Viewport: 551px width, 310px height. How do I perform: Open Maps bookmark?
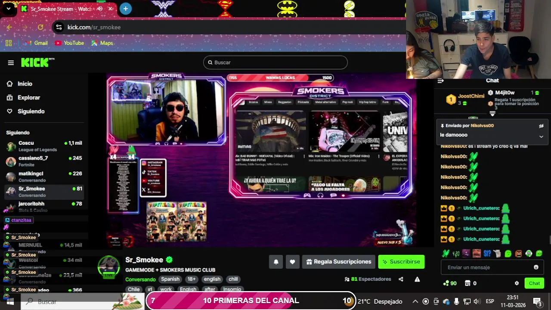click(x=102, y=43)
